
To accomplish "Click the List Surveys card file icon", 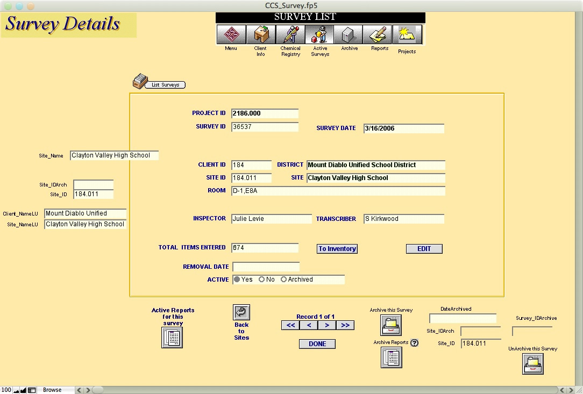I will (140, 81).
